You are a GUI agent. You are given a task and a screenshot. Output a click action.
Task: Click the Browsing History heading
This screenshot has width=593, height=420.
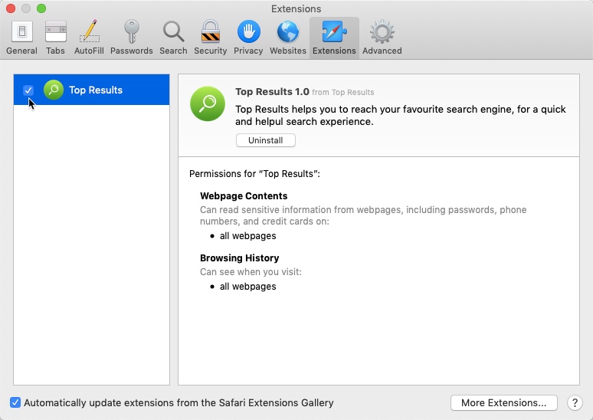pos(239,258)
